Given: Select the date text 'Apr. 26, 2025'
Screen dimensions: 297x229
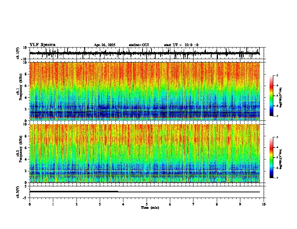Looking at the screenshot, I should click(x=105, y=45).
